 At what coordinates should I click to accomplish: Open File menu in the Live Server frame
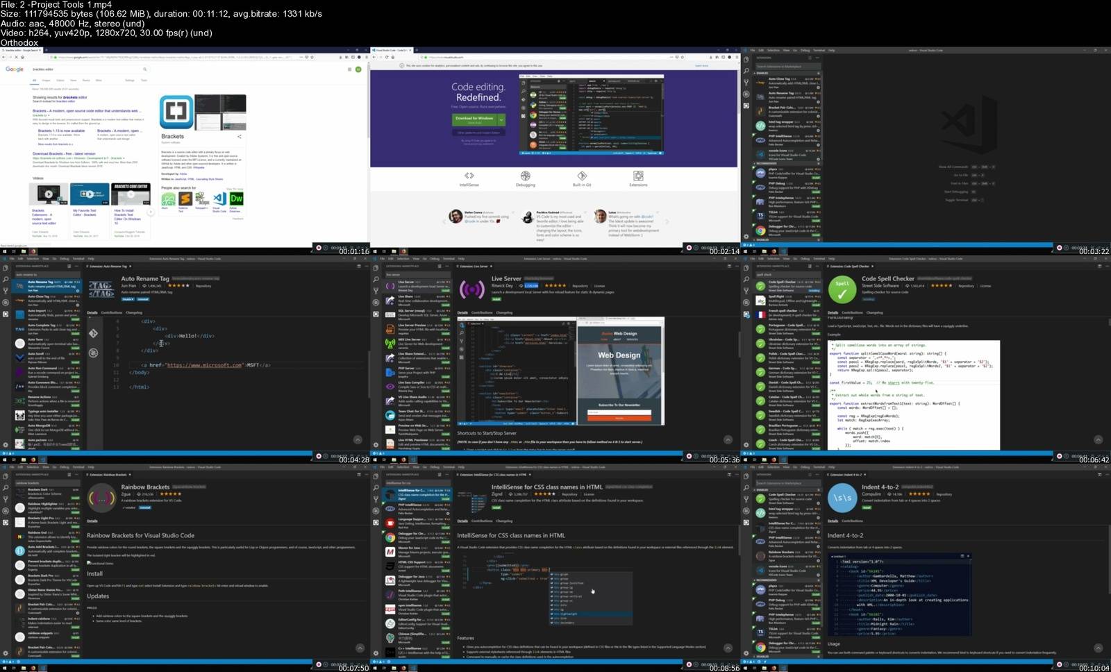click(382, 258)
